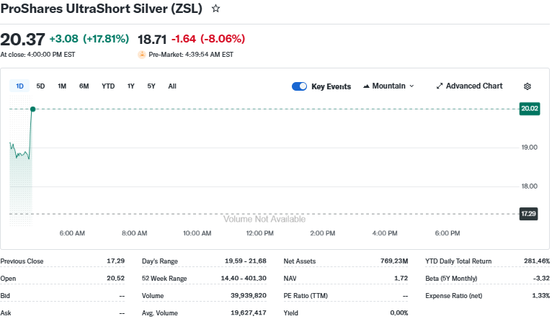The width and height of the screenshot is (557, 324).
Task: Click the Advanced Chart expand arrows icon
Action: [440, 86]
